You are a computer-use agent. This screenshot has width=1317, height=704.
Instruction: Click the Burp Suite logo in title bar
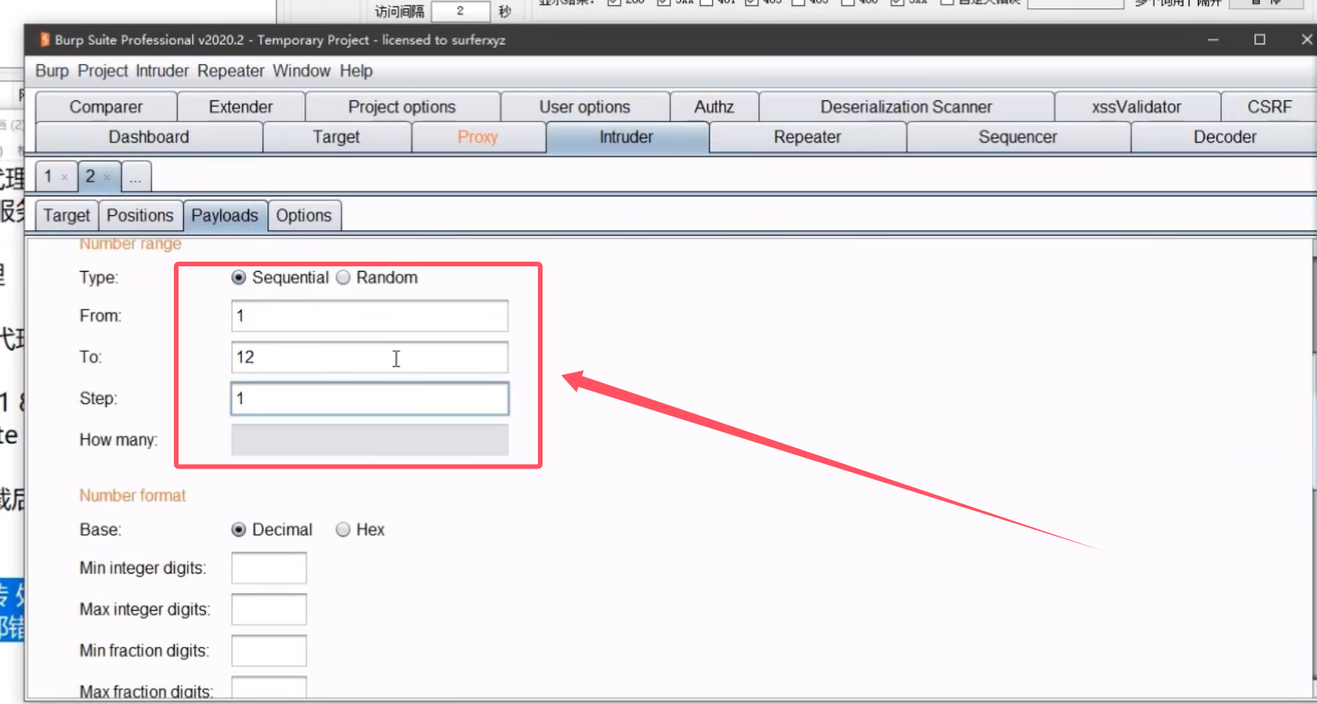tap(44, 39)
